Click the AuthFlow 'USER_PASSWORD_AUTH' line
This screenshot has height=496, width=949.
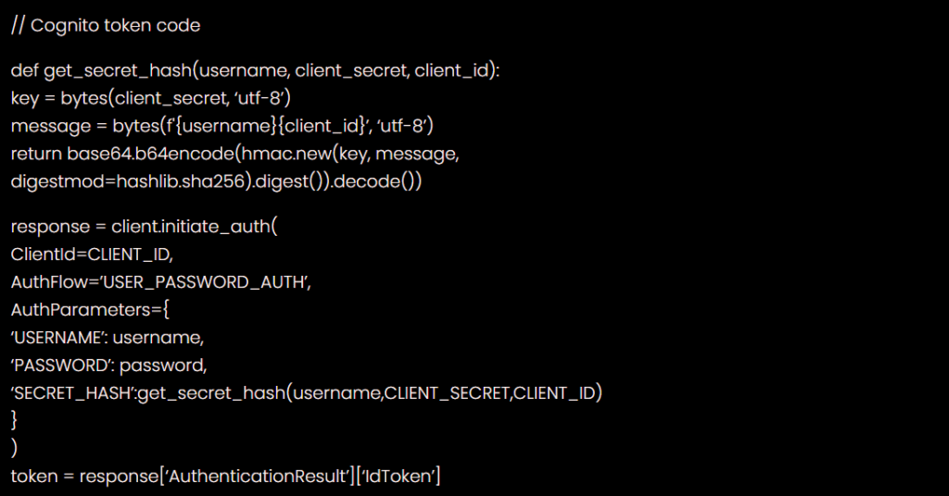pos(161,282)
